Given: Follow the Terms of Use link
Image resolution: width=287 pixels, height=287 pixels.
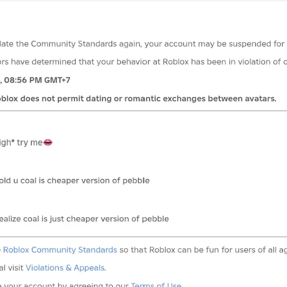Looking at the screenshot, I should click(156, 285).
